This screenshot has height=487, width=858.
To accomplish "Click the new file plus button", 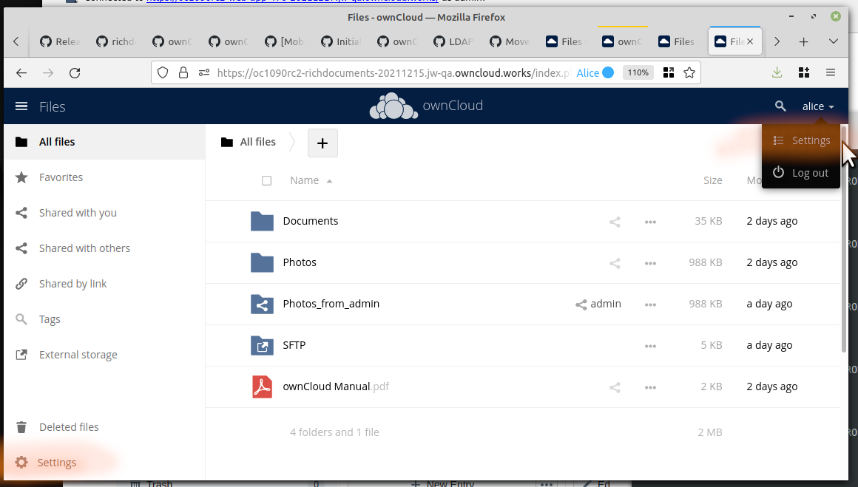I will point(322,143).
